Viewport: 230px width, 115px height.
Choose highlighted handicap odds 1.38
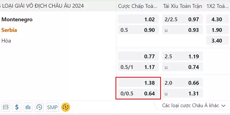point(138,83)
